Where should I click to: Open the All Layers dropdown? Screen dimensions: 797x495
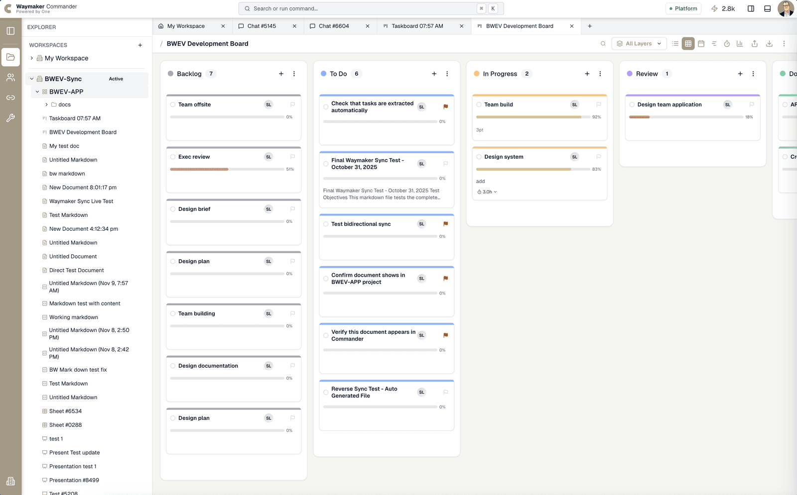(x=639, y=43)
